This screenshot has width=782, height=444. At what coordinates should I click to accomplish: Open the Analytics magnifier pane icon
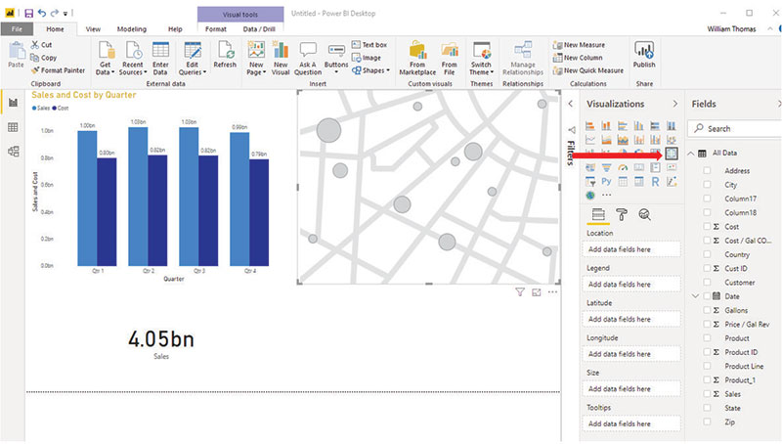click(644, 214)
